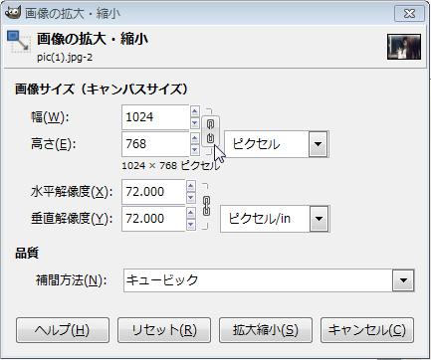This screenshot has width=431, height=360.
Task: Close the 画像の拡大・縮小 dialog
Action: 409,14
